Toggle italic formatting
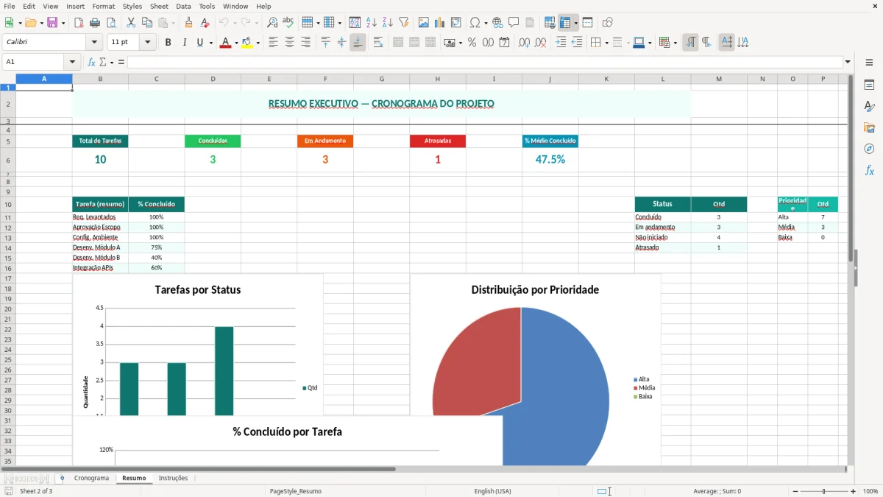This screenshot has width=883, height=497. [185, 43]
